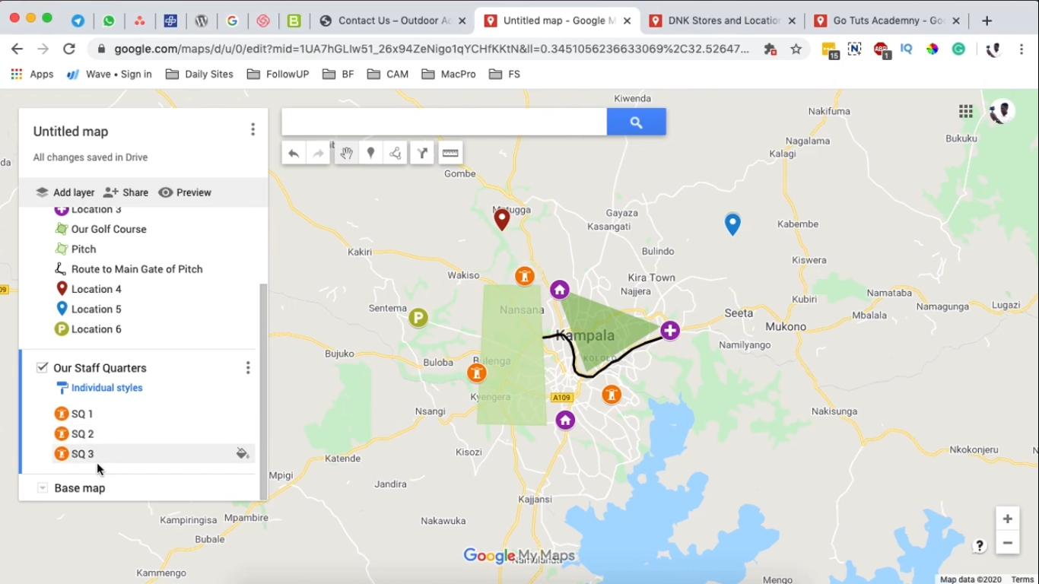Click the blue map search button

[x=637, y=122]
